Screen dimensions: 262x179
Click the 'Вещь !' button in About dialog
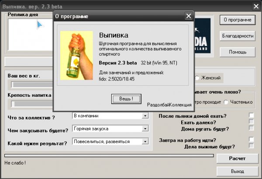point(126,99)
